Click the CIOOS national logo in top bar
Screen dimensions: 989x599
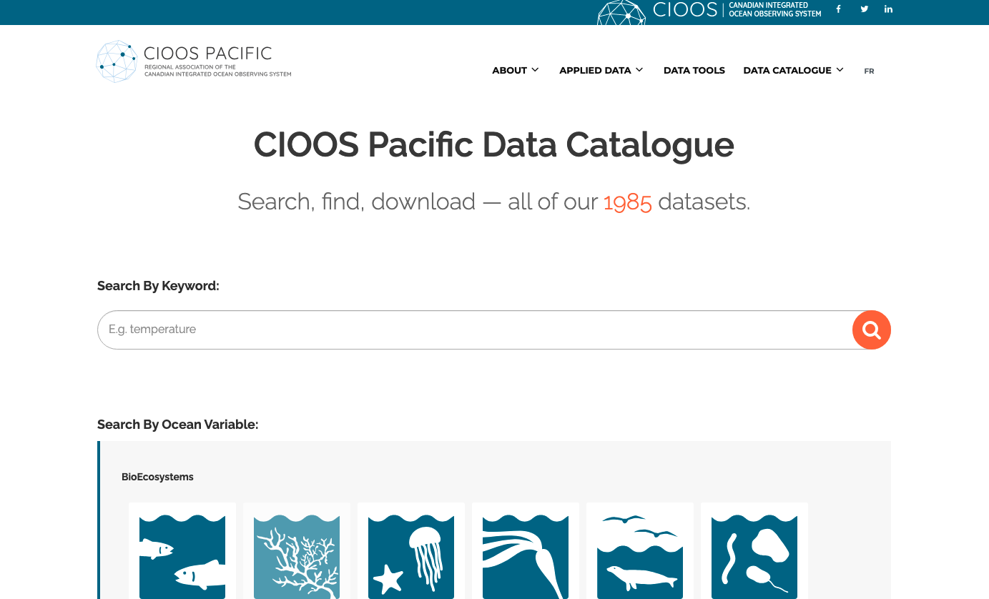708,11
